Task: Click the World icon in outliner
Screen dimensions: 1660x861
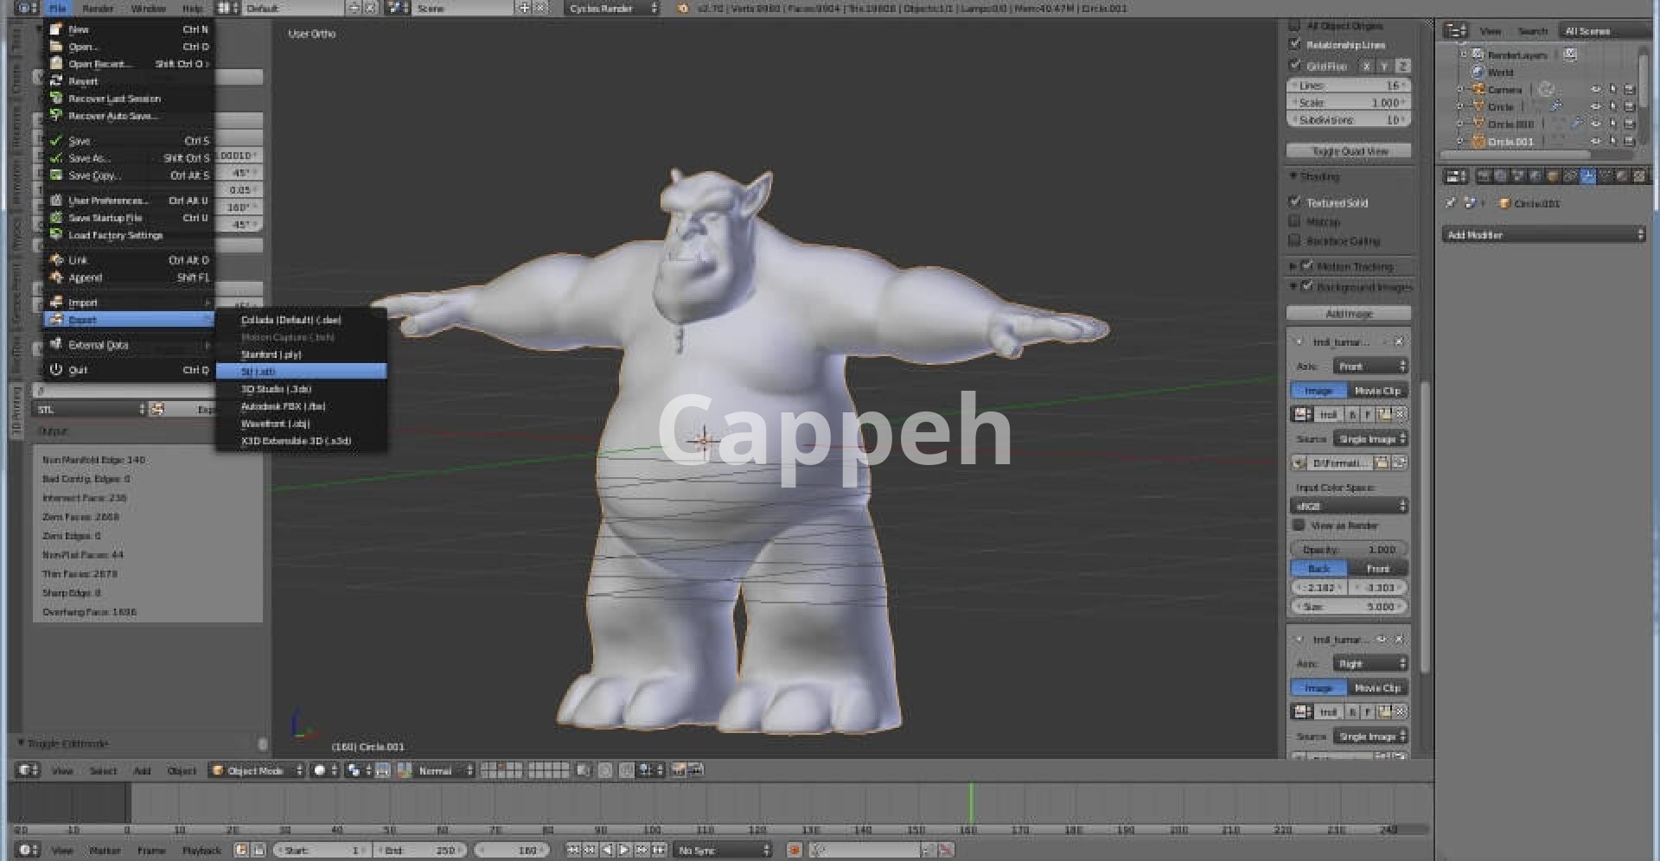Action: point(1478,73)
